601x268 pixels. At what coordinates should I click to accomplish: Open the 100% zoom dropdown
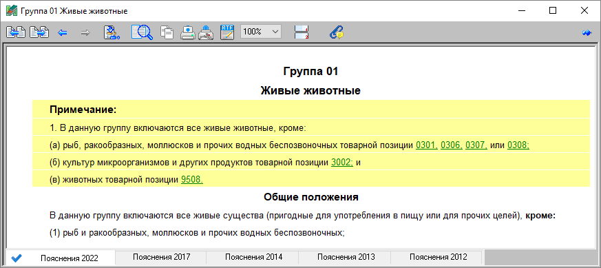coord(261,32)
